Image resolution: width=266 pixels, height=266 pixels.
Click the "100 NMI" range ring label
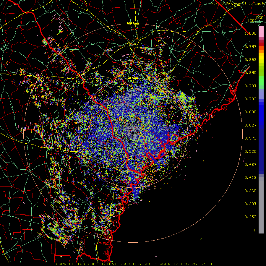pos(133,23)
